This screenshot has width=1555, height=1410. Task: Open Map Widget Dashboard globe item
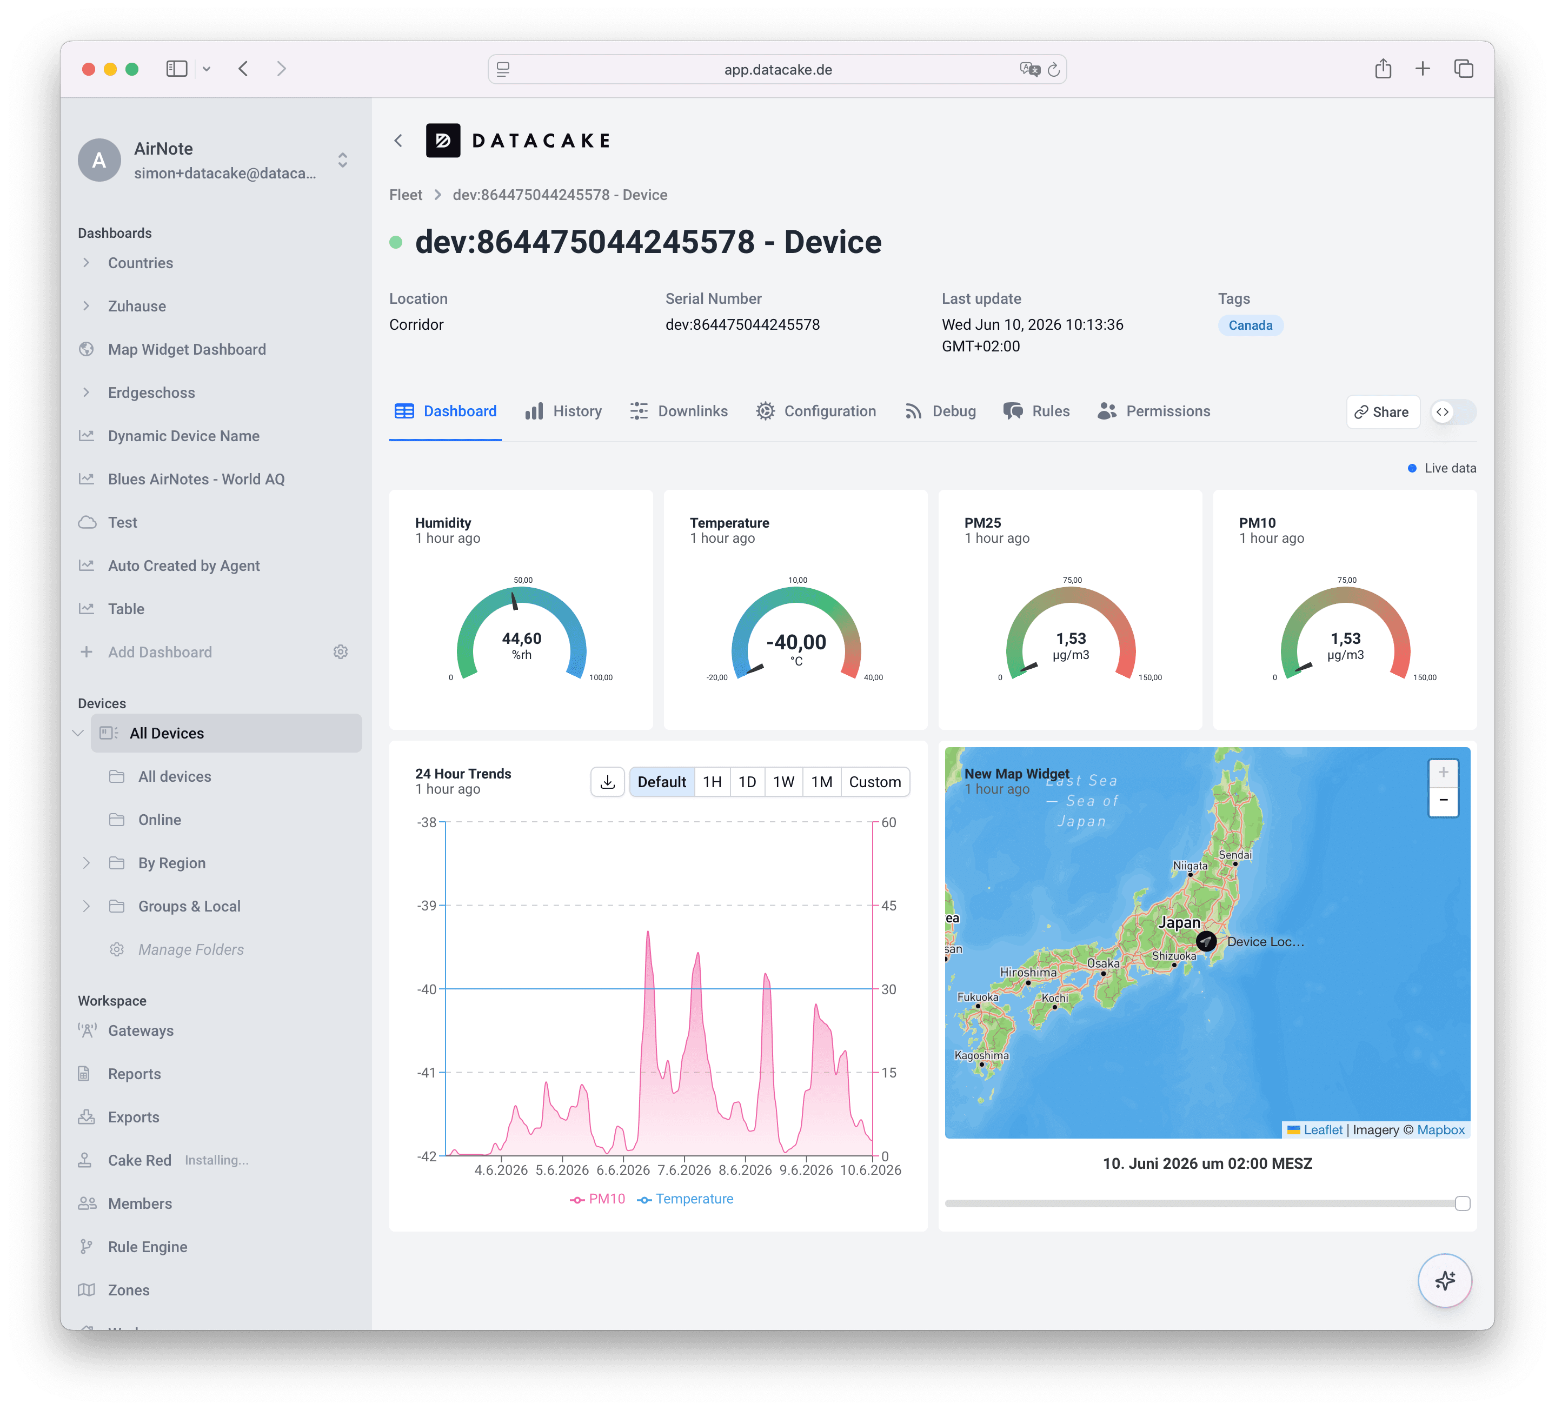(187, 349)
